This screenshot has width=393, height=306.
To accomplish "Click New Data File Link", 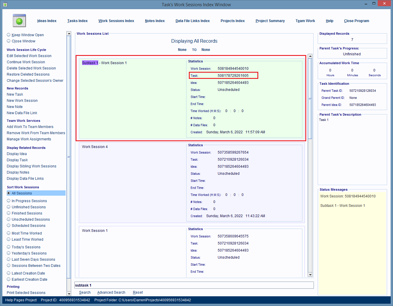I will pyautogui.click(x=22, y=113).
